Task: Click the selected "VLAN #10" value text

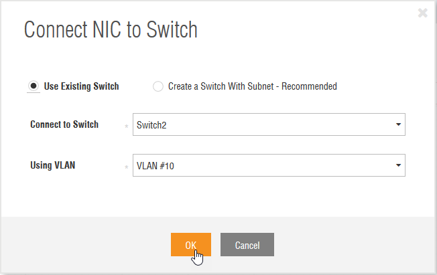Action: tap(155, 165)
